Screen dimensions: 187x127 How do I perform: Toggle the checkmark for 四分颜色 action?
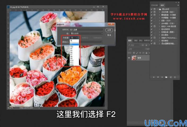click(151, 35)
